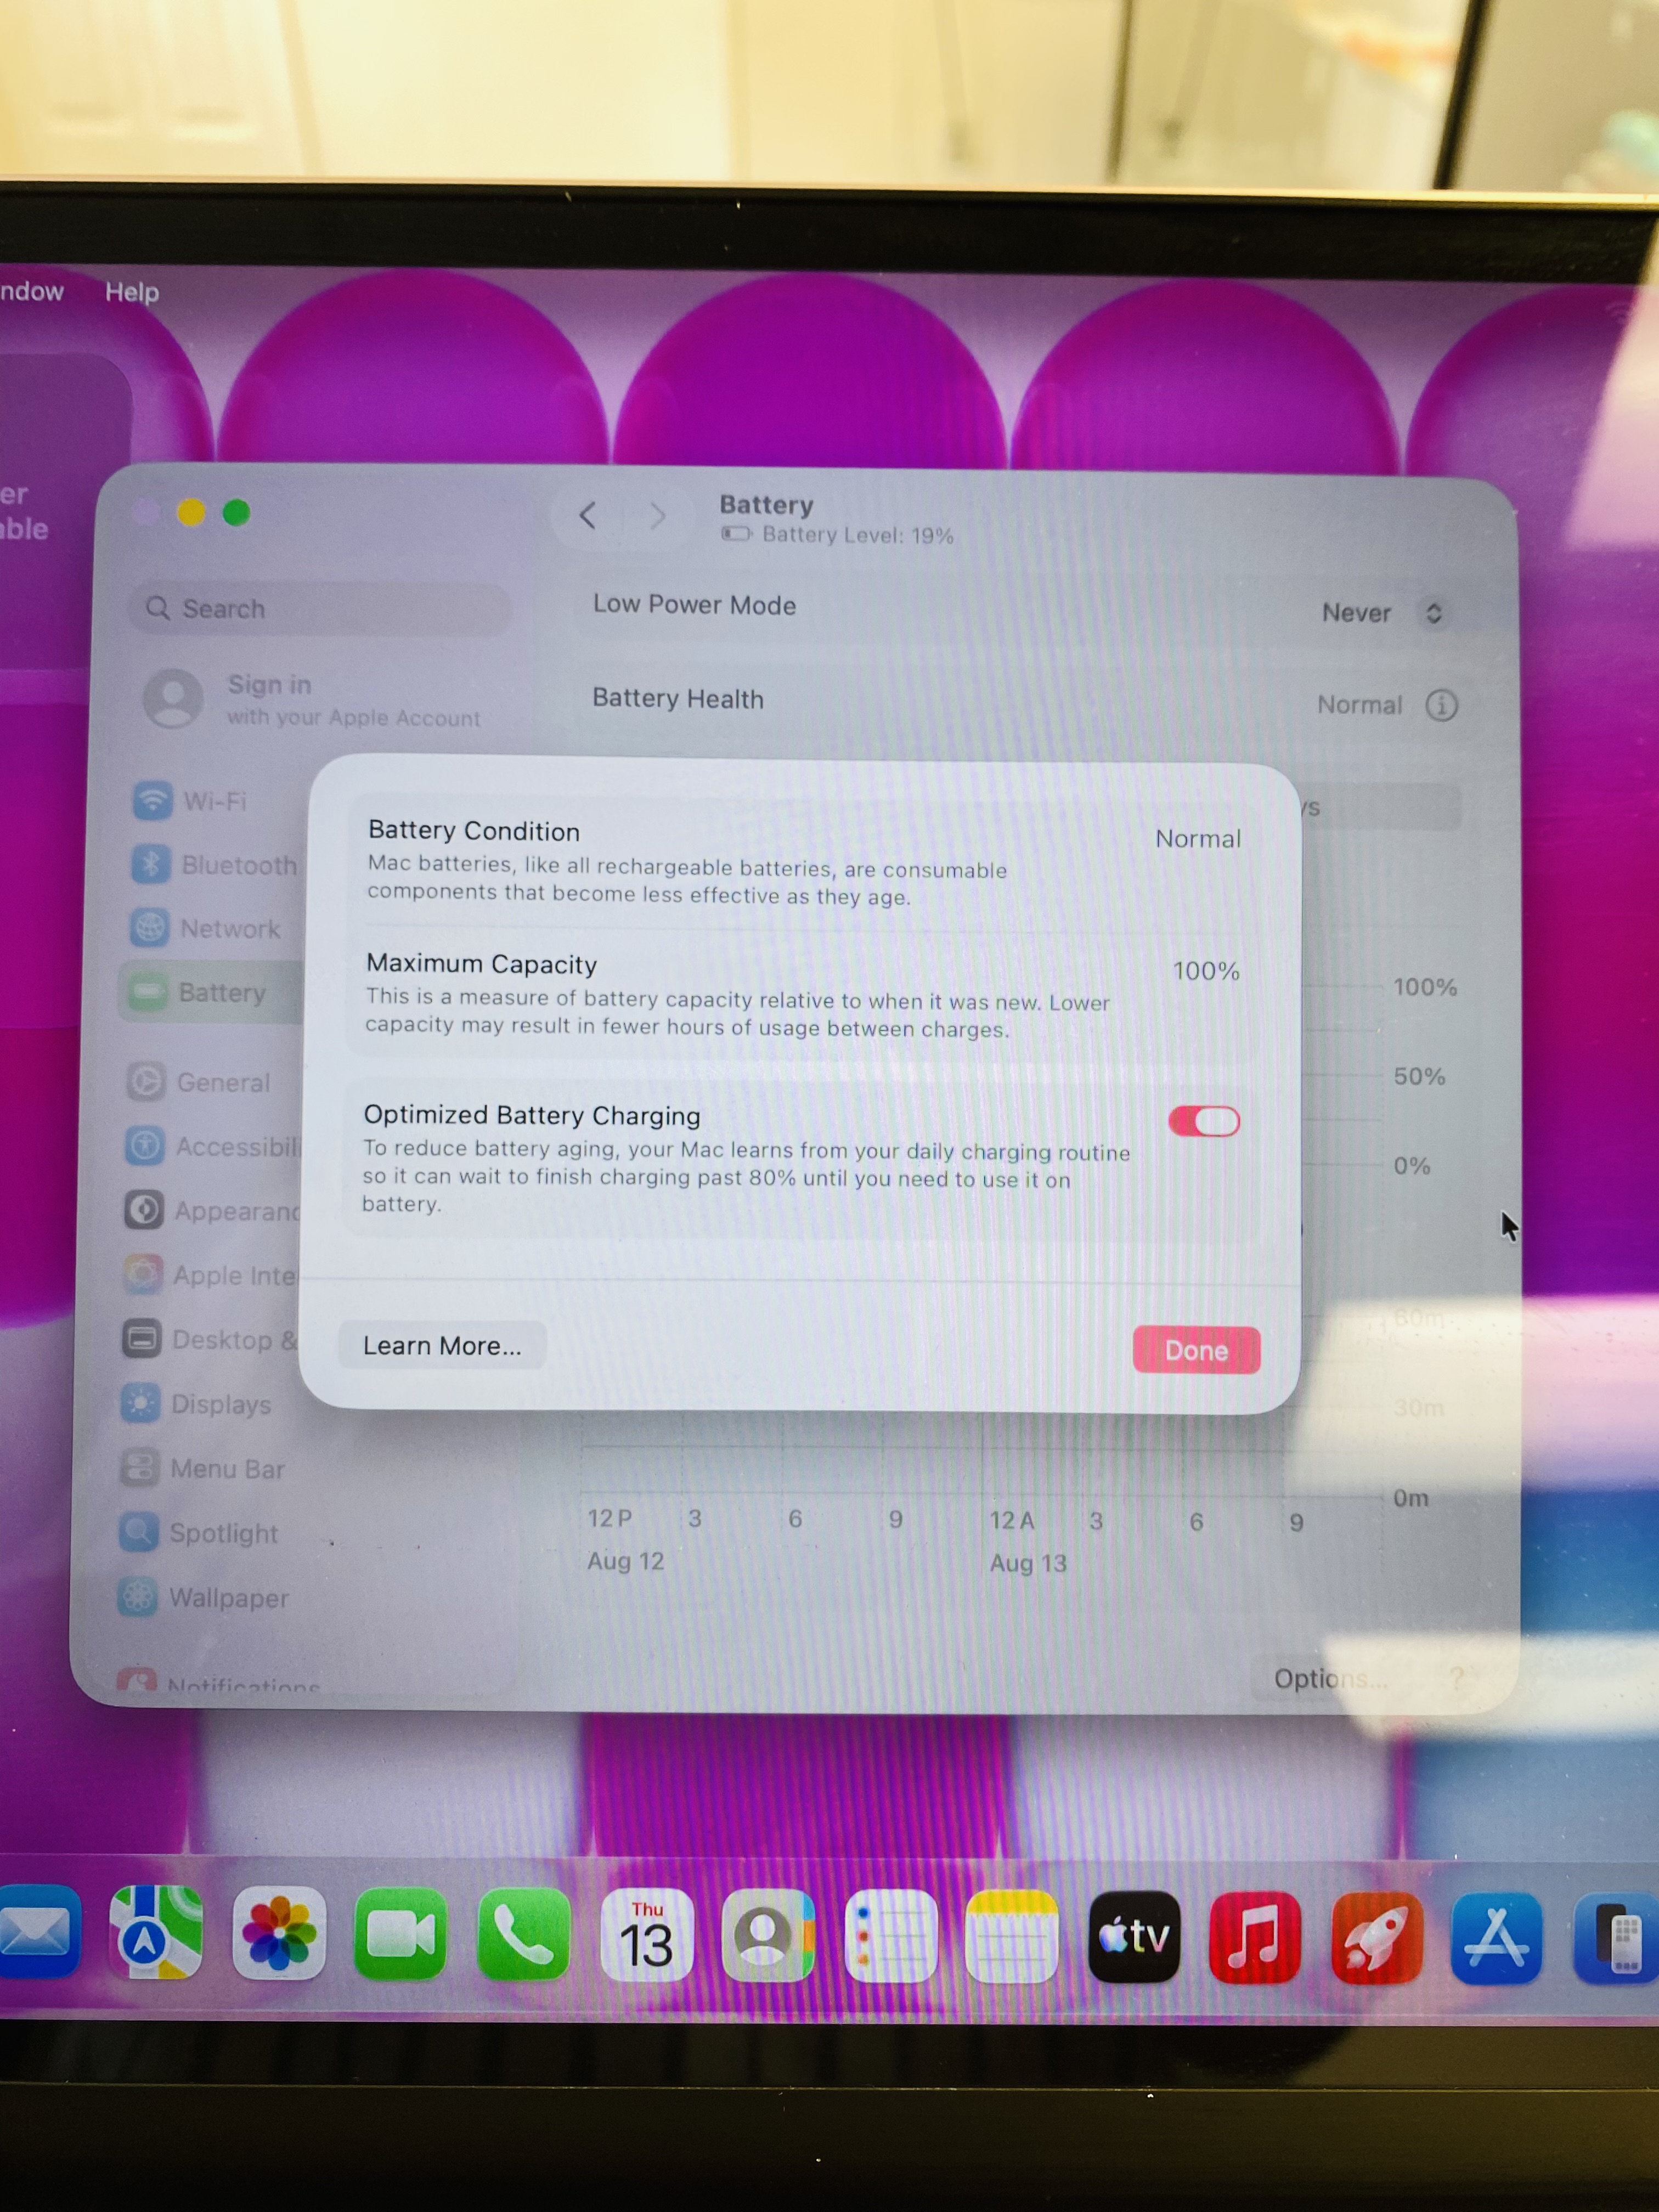Go to Displays in the sidebar

tap(196, 1404)
